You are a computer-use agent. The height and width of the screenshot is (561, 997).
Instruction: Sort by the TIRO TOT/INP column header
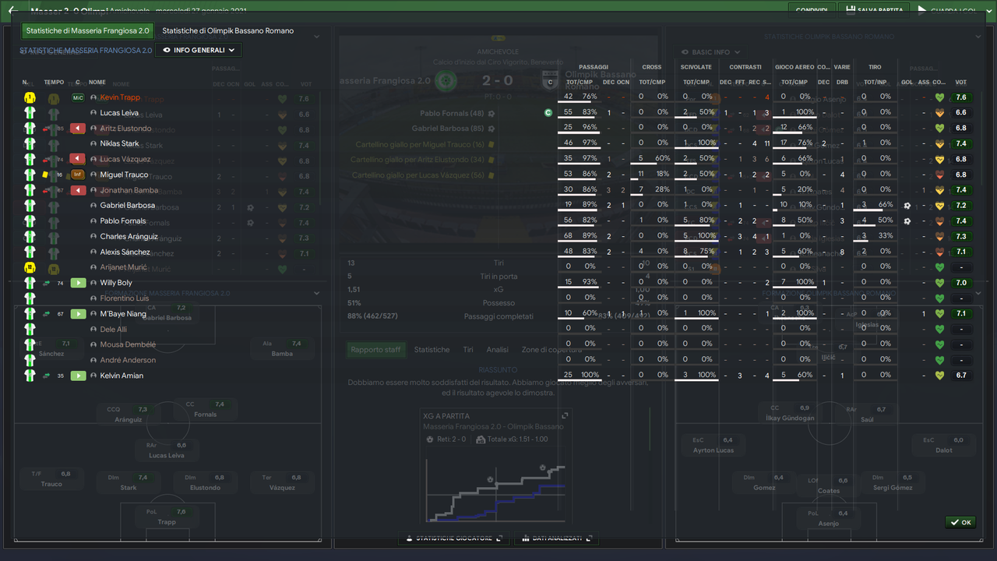tap(875, 83)
